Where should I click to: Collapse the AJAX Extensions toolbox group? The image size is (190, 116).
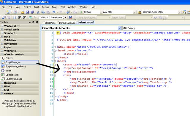[x=2, y=54]
